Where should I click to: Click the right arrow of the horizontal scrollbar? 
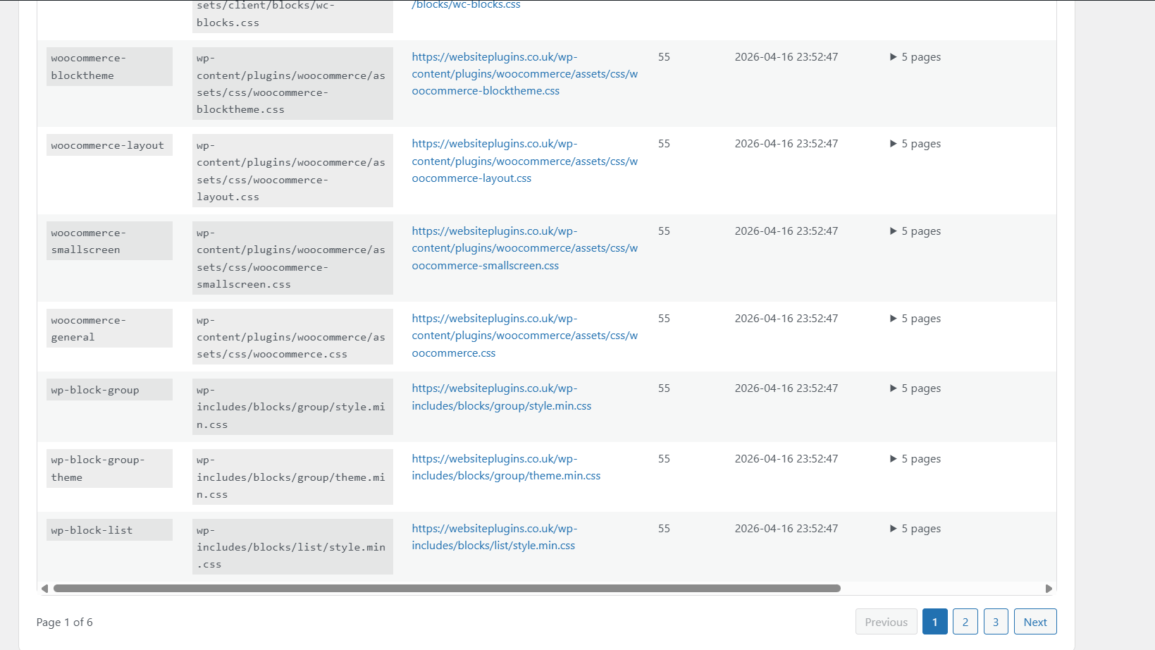pos(1049,587)
